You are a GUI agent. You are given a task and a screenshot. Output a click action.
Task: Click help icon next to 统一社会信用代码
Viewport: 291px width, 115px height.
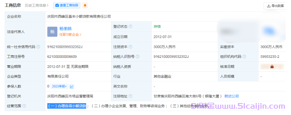click(x=38, y=47)
